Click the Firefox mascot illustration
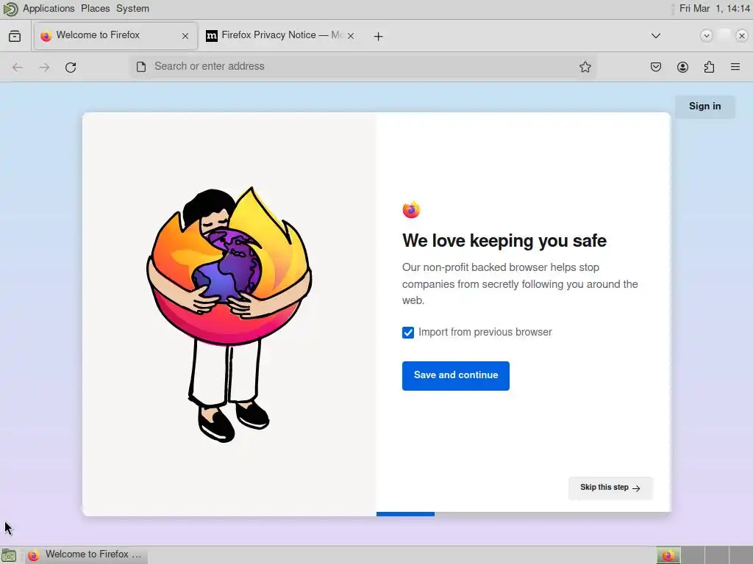 [229, 314]
